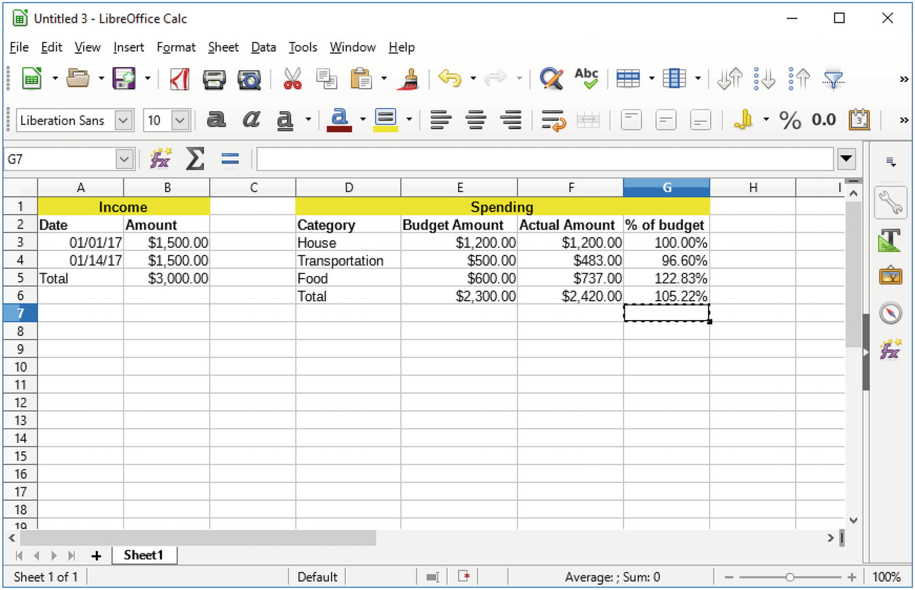Format as Percent
The width and height of the screenshot is (915, 590).
(x=790, y=120)
